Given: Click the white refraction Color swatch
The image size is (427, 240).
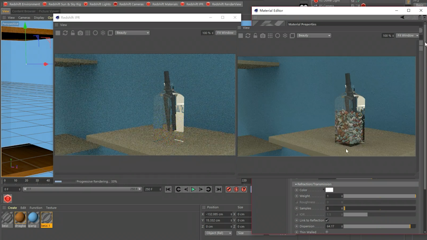Looking at the screenshot, I should 329,190.
